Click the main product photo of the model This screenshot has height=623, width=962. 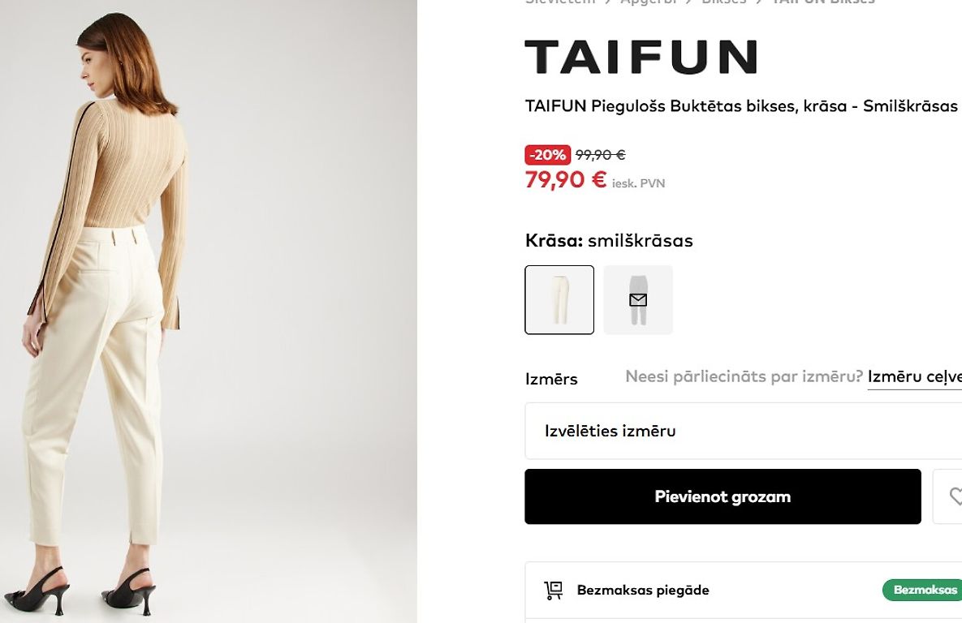209,311
